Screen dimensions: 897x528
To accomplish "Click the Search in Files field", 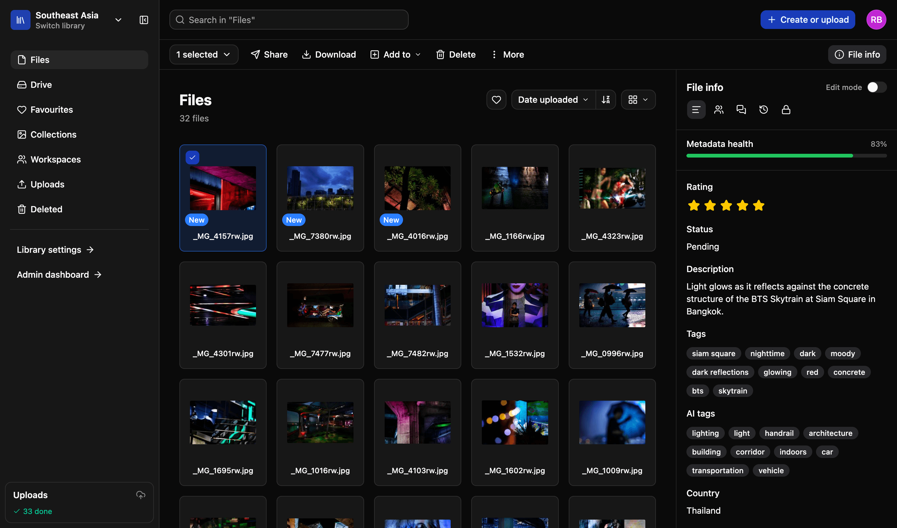I will 289,20.
